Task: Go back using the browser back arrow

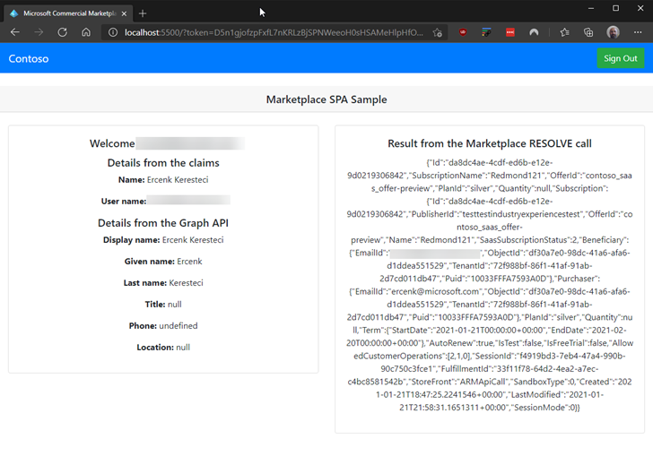Action: pyautogui.click(x=15, y=32)
